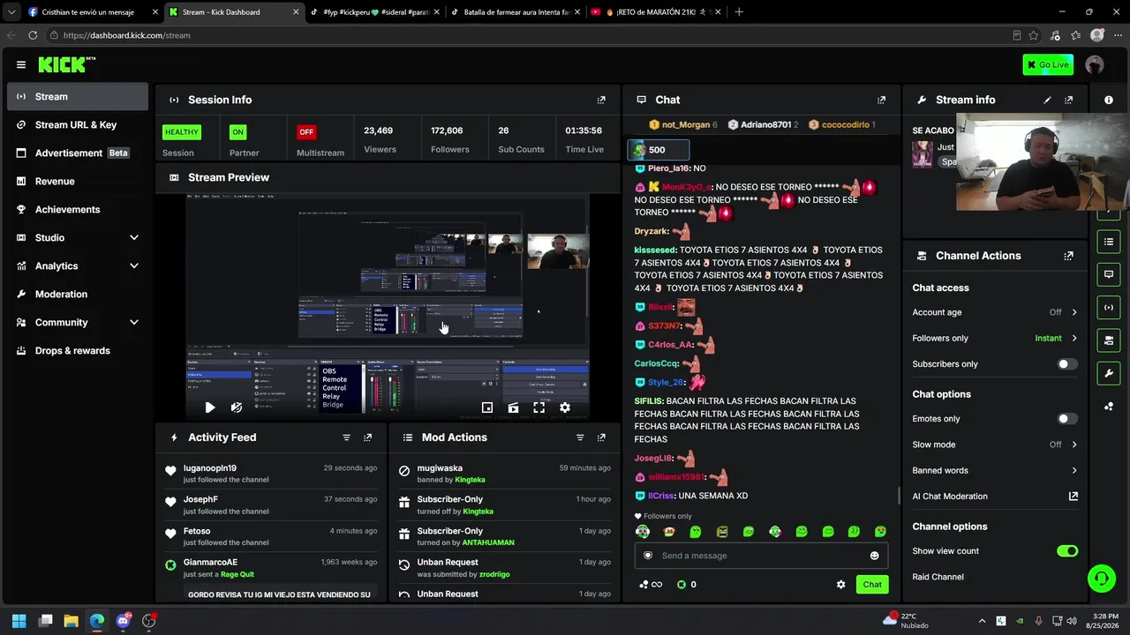Toggle the Chat panel rail icon
Image resolution: width=1130 pixels, height=635 pixels.
pyautogui.click(x=1109, y=274)
